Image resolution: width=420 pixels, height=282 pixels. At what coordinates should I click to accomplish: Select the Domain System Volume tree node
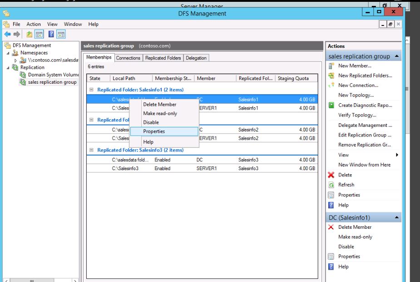[53, 75]
